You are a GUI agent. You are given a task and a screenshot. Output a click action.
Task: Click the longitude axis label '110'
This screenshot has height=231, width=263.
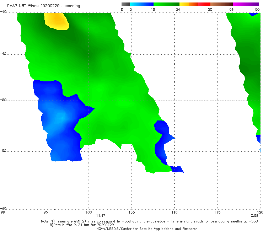pyautogui.click(x=175, y=212)
